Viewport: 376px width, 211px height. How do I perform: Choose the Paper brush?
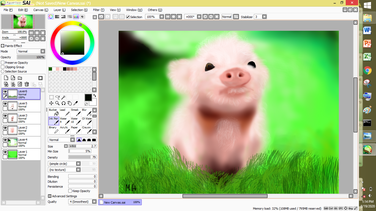pyautogui.click(x=76, y=130)
